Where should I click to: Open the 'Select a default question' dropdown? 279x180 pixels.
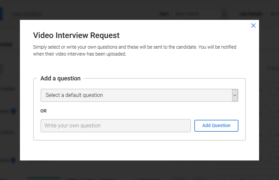coord(136,95)
